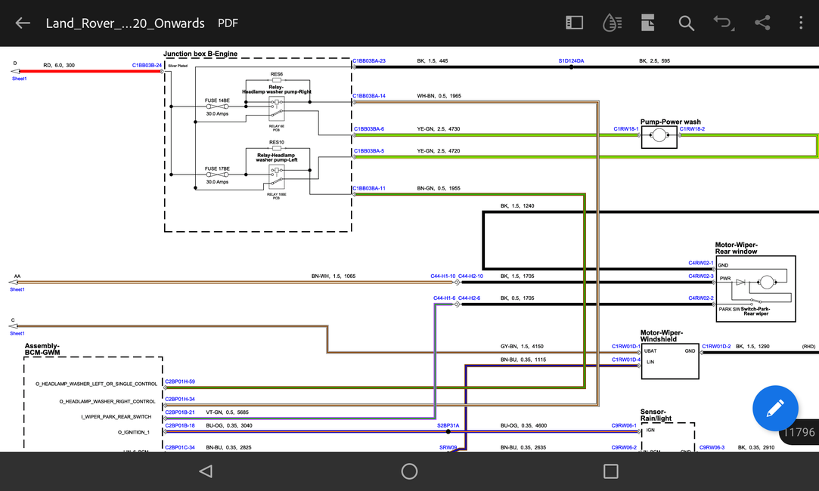
Task: Tap the Assembly-BCM-GWM heading
Action: [x=42, y=349]
